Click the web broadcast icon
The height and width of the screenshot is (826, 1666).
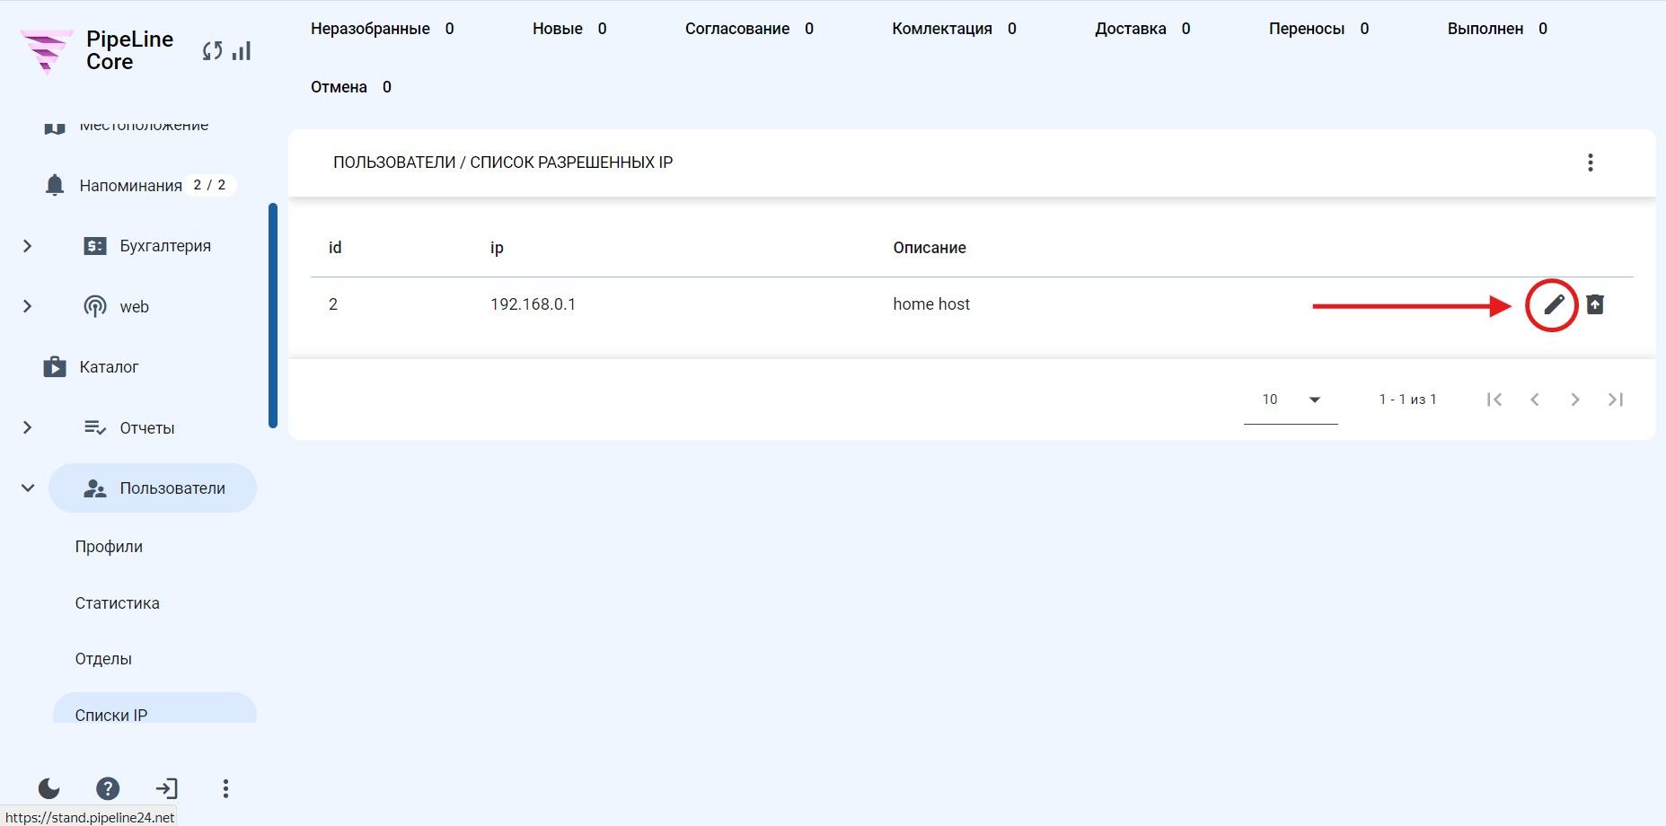click(95, 306)
